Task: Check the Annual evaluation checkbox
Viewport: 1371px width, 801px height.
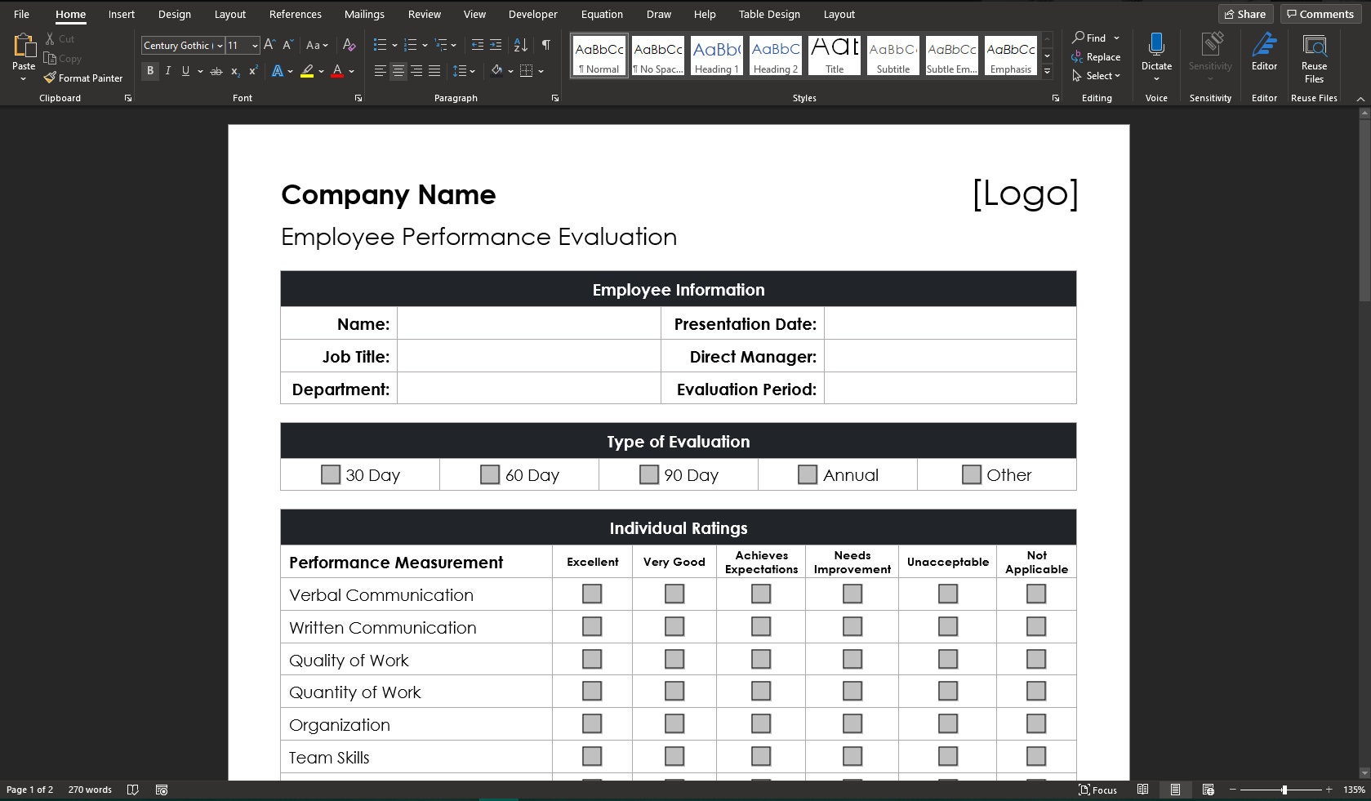Action: 808,474
